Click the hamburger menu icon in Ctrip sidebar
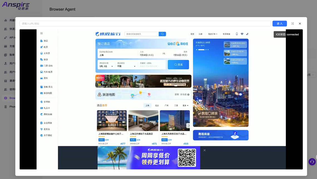Screen dimensions: 317x179 [x=41, y=33]
